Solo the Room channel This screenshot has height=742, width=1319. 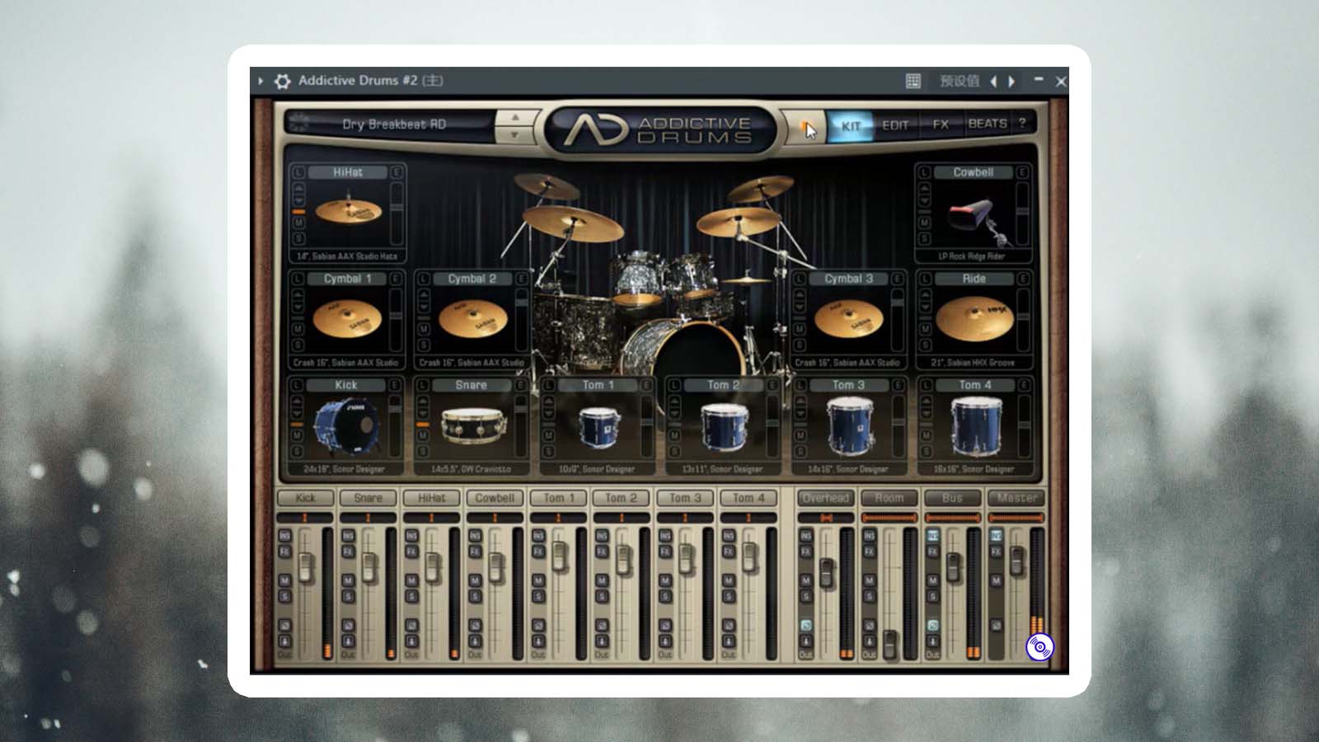870,596
